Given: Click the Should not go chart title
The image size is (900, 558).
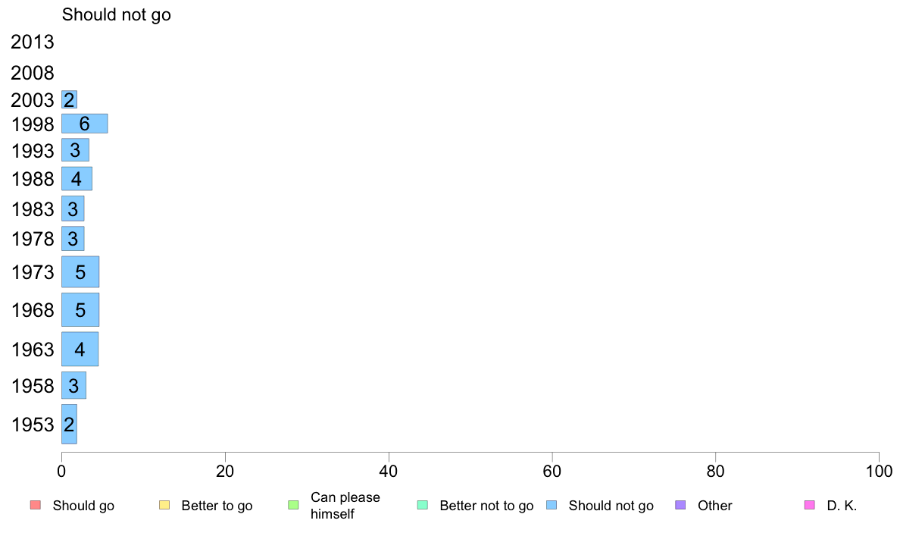Looking at the screenshot, I should (x=117, y=15).
